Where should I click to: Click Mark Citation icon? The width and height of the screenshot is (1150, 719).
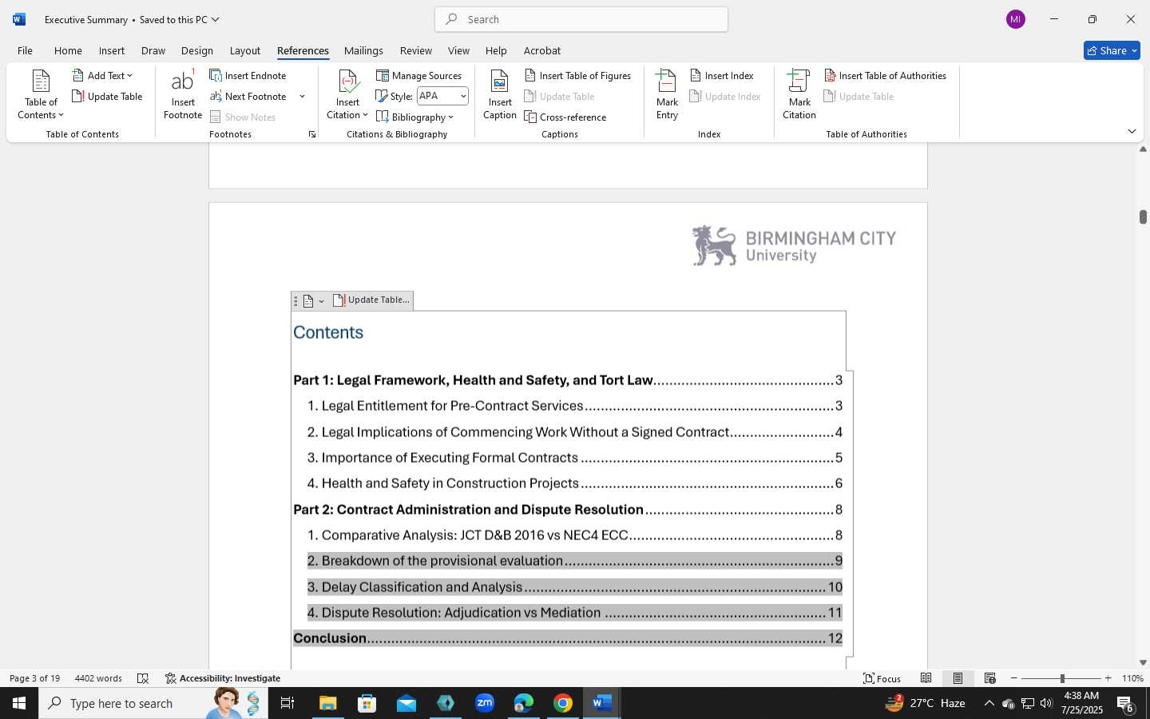[x=799, y=95]
